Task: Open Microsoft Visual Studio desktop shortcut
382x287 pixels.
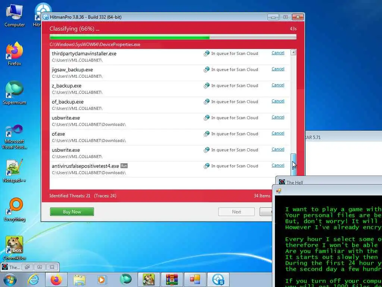Action: tap(15, 136)
